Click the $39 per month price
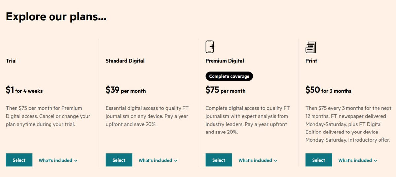396x177 pixels. [x=126, y=90]
